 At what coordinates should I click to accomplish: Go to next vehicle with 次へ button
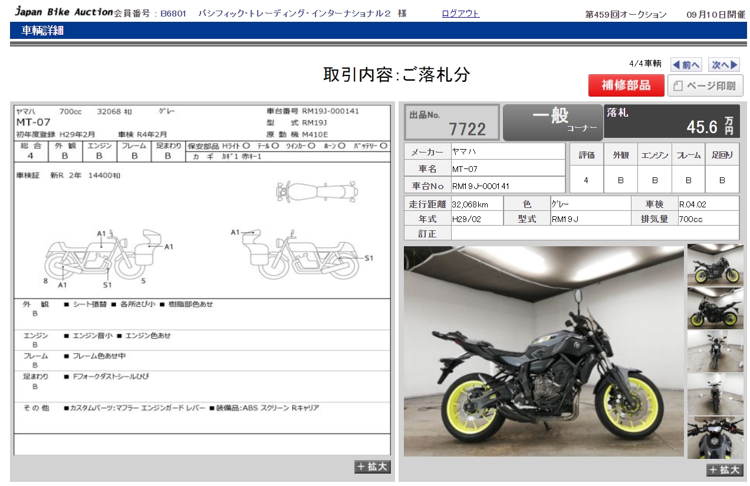pyautogui.click(x=724, y=65)
